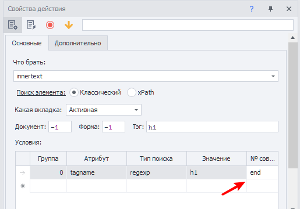Click the № сов... column header

(262, 158)
